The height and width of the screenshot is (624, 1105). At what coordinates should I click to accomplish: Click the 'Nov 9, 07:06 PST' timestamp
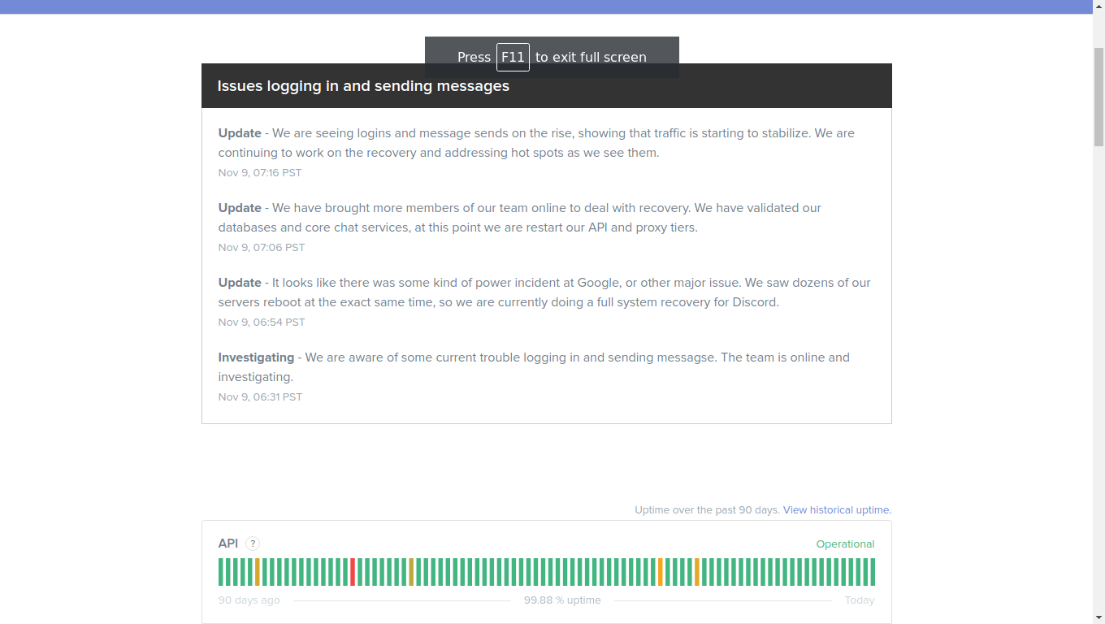tap(262, 248)
